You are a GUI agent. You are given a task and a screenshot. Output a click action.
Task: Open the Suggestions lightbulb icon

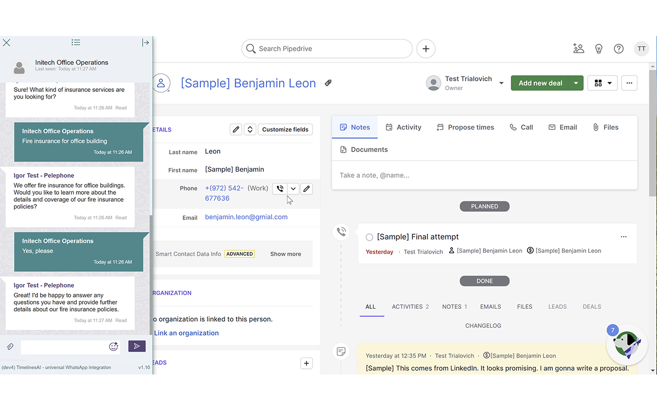[x=598, y=48]
